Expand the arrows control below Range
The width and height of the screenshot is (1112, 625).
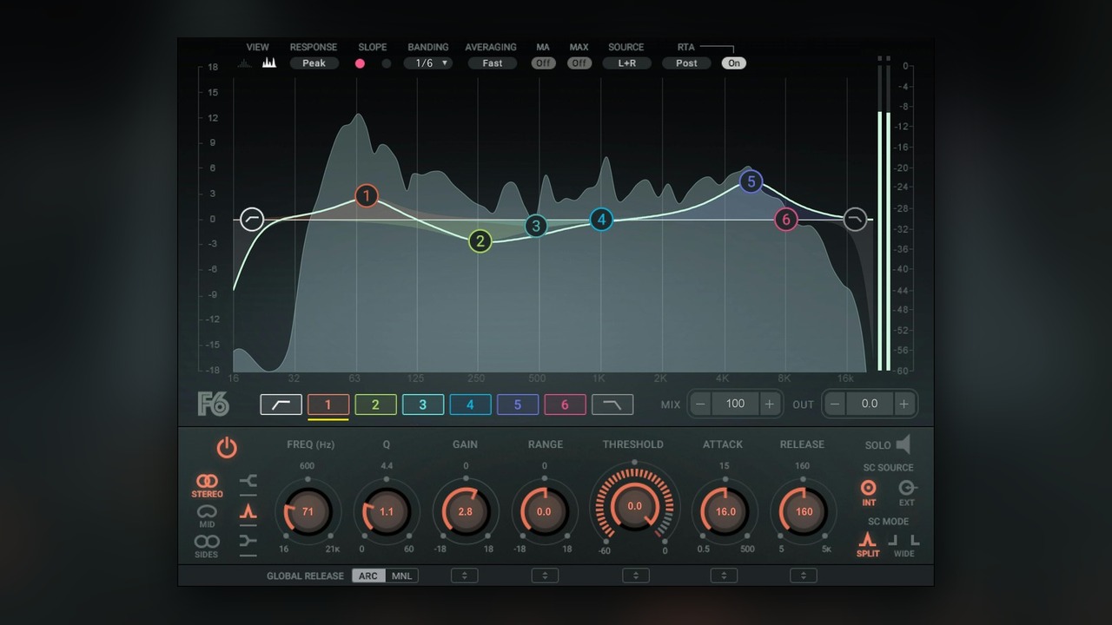[x=545, y=576]
